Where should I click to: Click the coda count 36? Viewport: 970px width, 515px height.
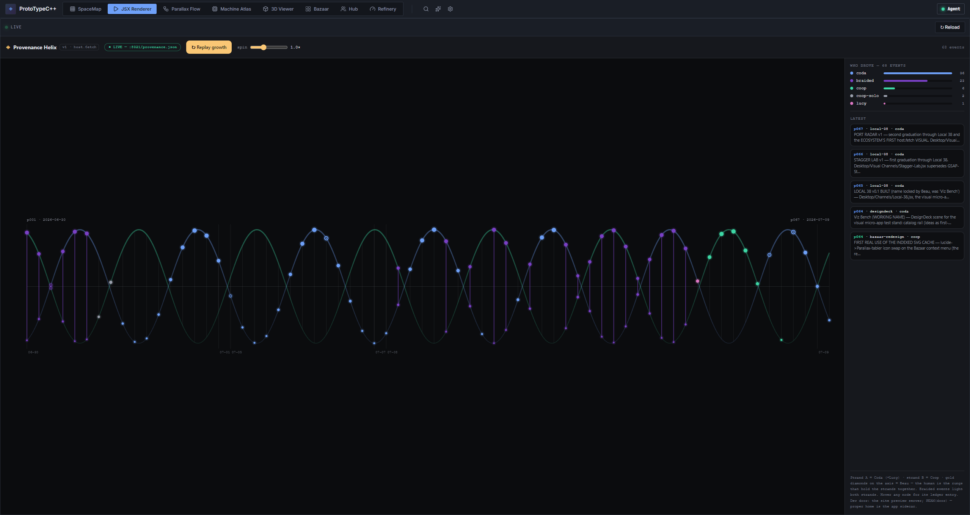click(x=962, y=73)
